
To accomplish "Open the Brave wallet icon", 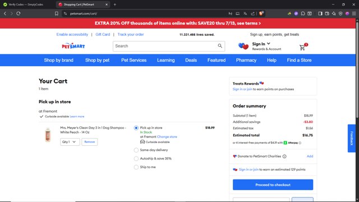I will [327, 13].
